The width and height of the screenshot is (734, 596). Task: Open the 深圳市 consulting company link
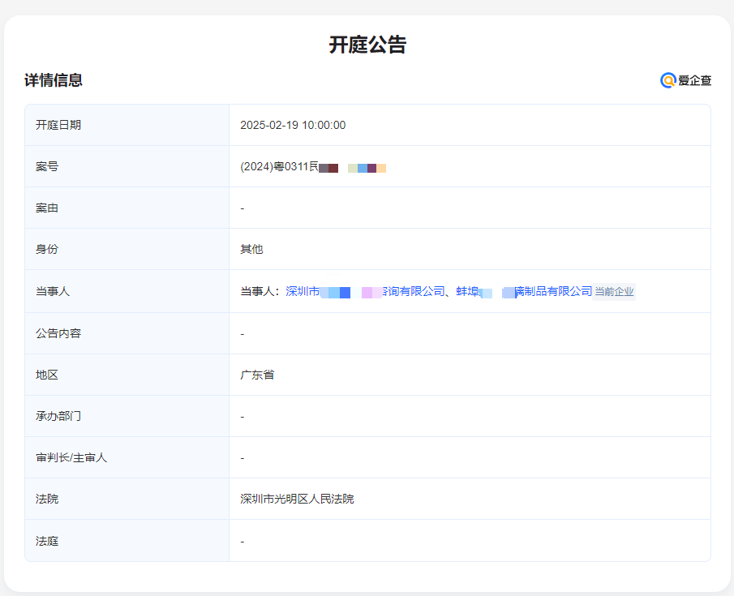[x=365, y=291]
